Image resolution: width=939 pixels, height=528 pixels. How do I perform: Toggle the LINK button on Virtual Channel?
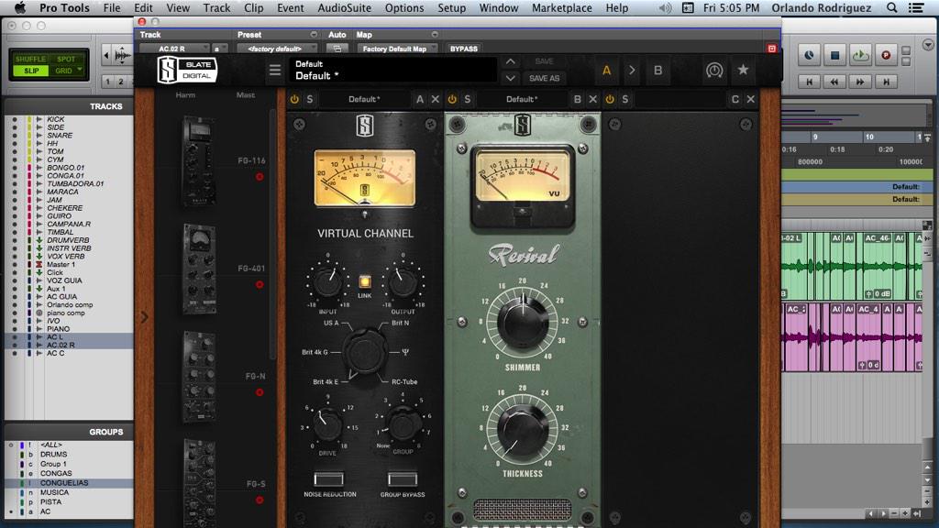[365, 282]
